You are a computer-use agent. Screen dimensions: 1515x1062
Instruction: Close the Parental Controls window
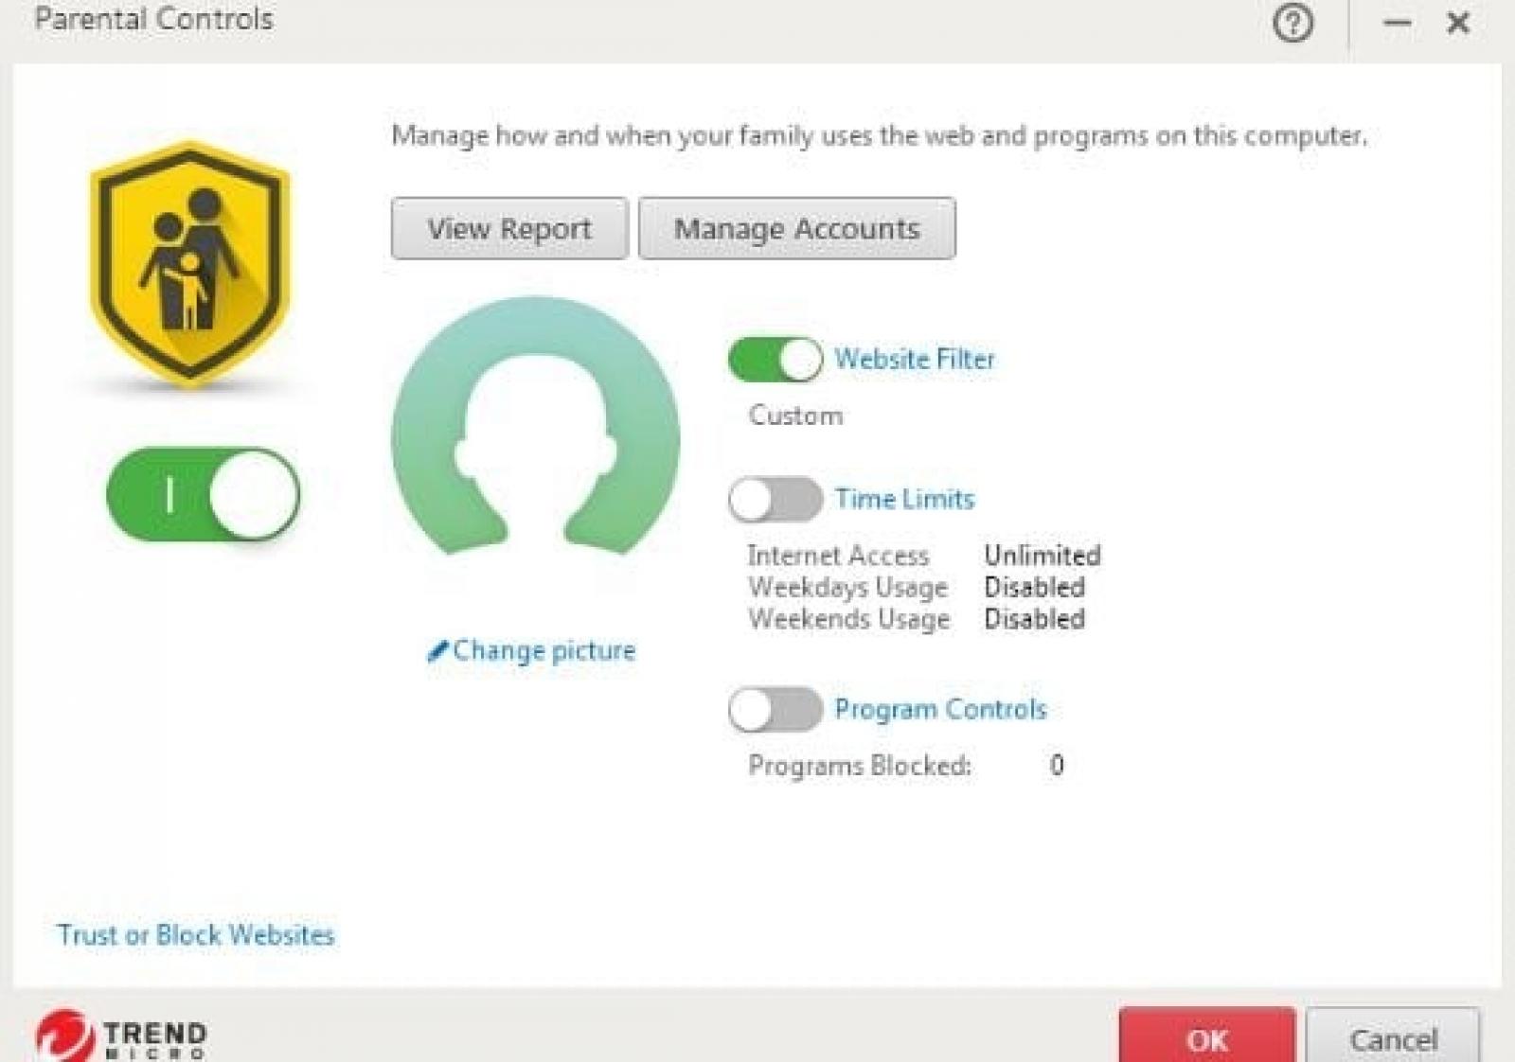(1458, 23)
